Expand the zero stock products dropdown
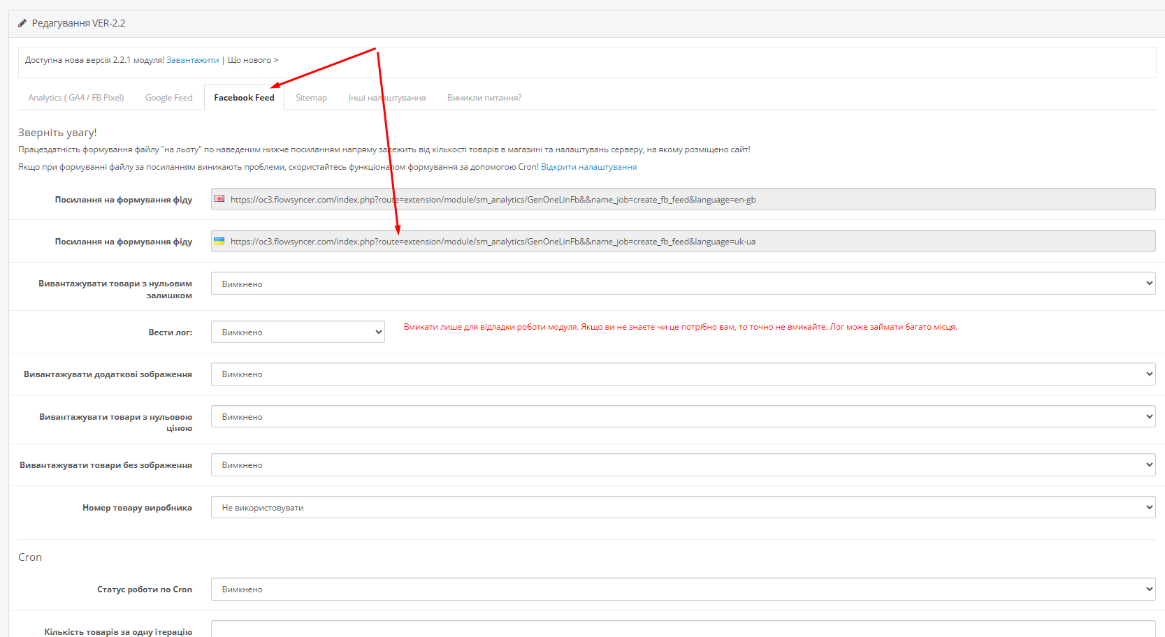The height and width of the screenshot is (637, 1165). click(x=682, y=284)
